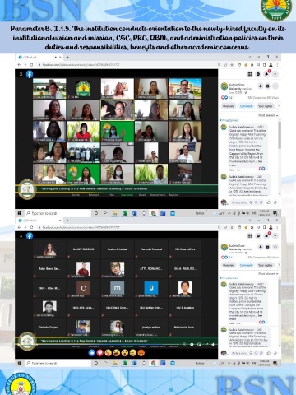Expand chevron beside Your replies, upper screenshot
This screenshot has height=395, width=296.
[279, 105]
